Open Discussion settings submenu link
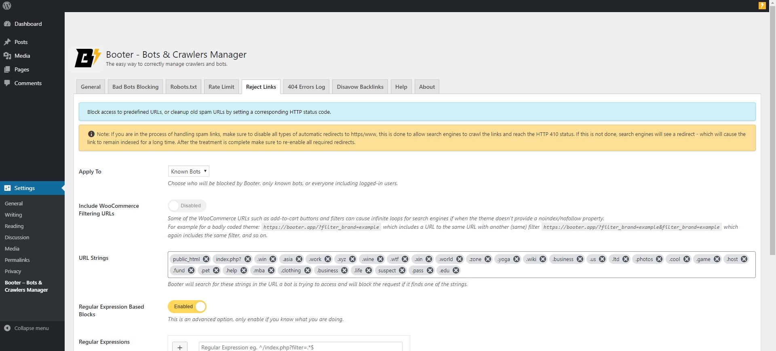 click(x=17, y=238)
